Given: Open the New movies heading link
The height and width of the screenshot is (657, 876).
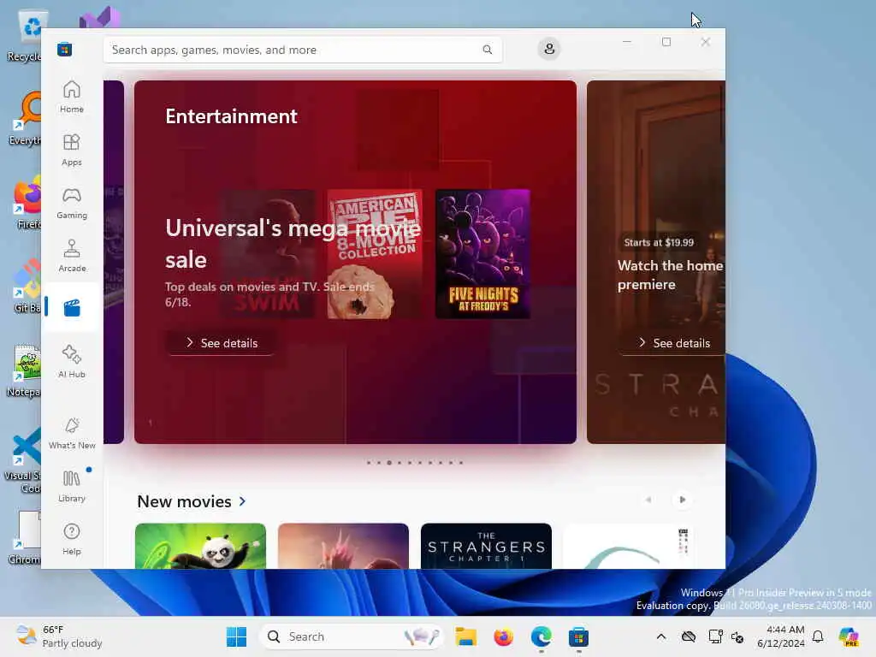Looking at the screenshot, I should tap(184, 501).
